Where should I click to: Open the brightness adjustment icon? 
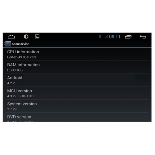click(26, 37)
